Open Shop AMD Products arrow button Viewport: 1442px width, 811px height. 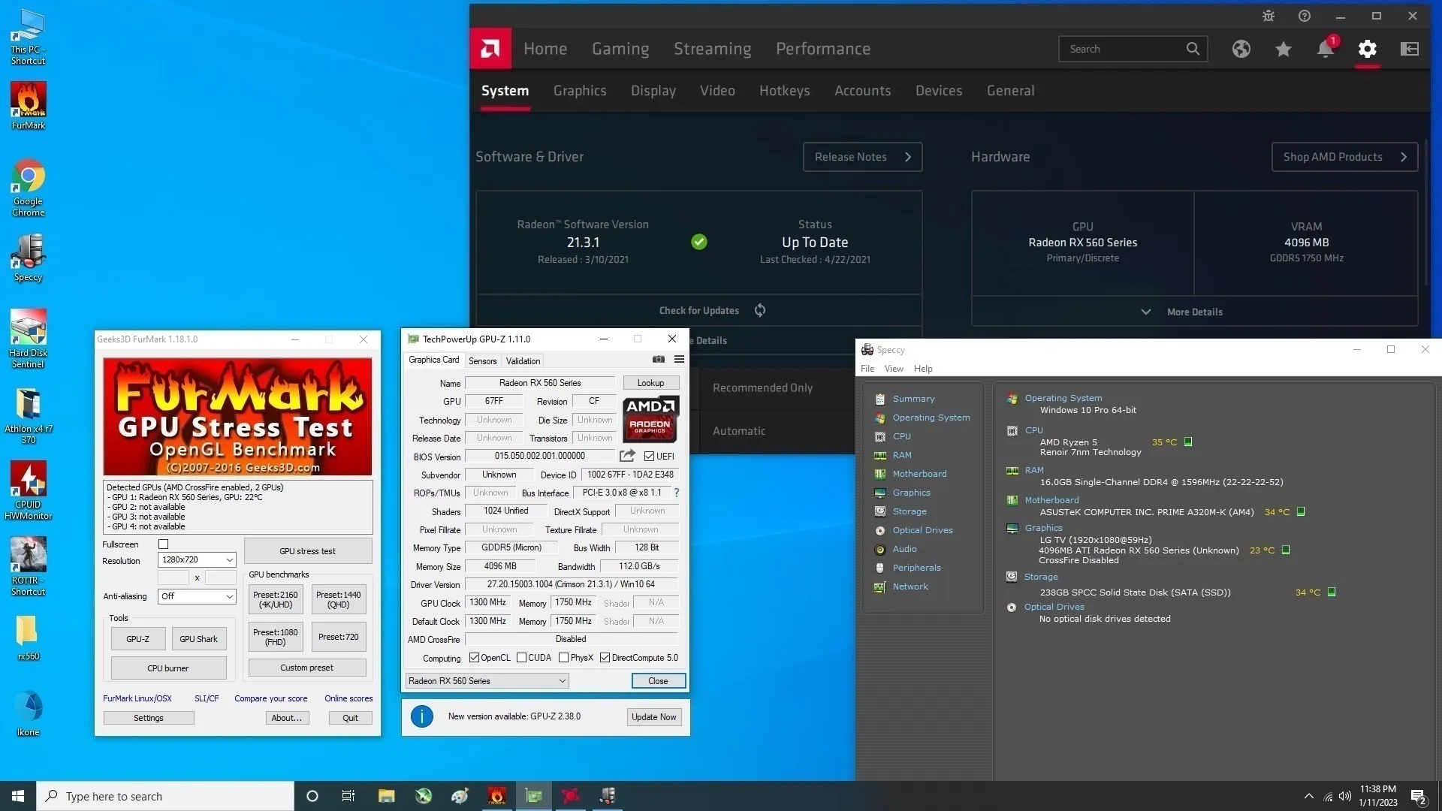1344,157
